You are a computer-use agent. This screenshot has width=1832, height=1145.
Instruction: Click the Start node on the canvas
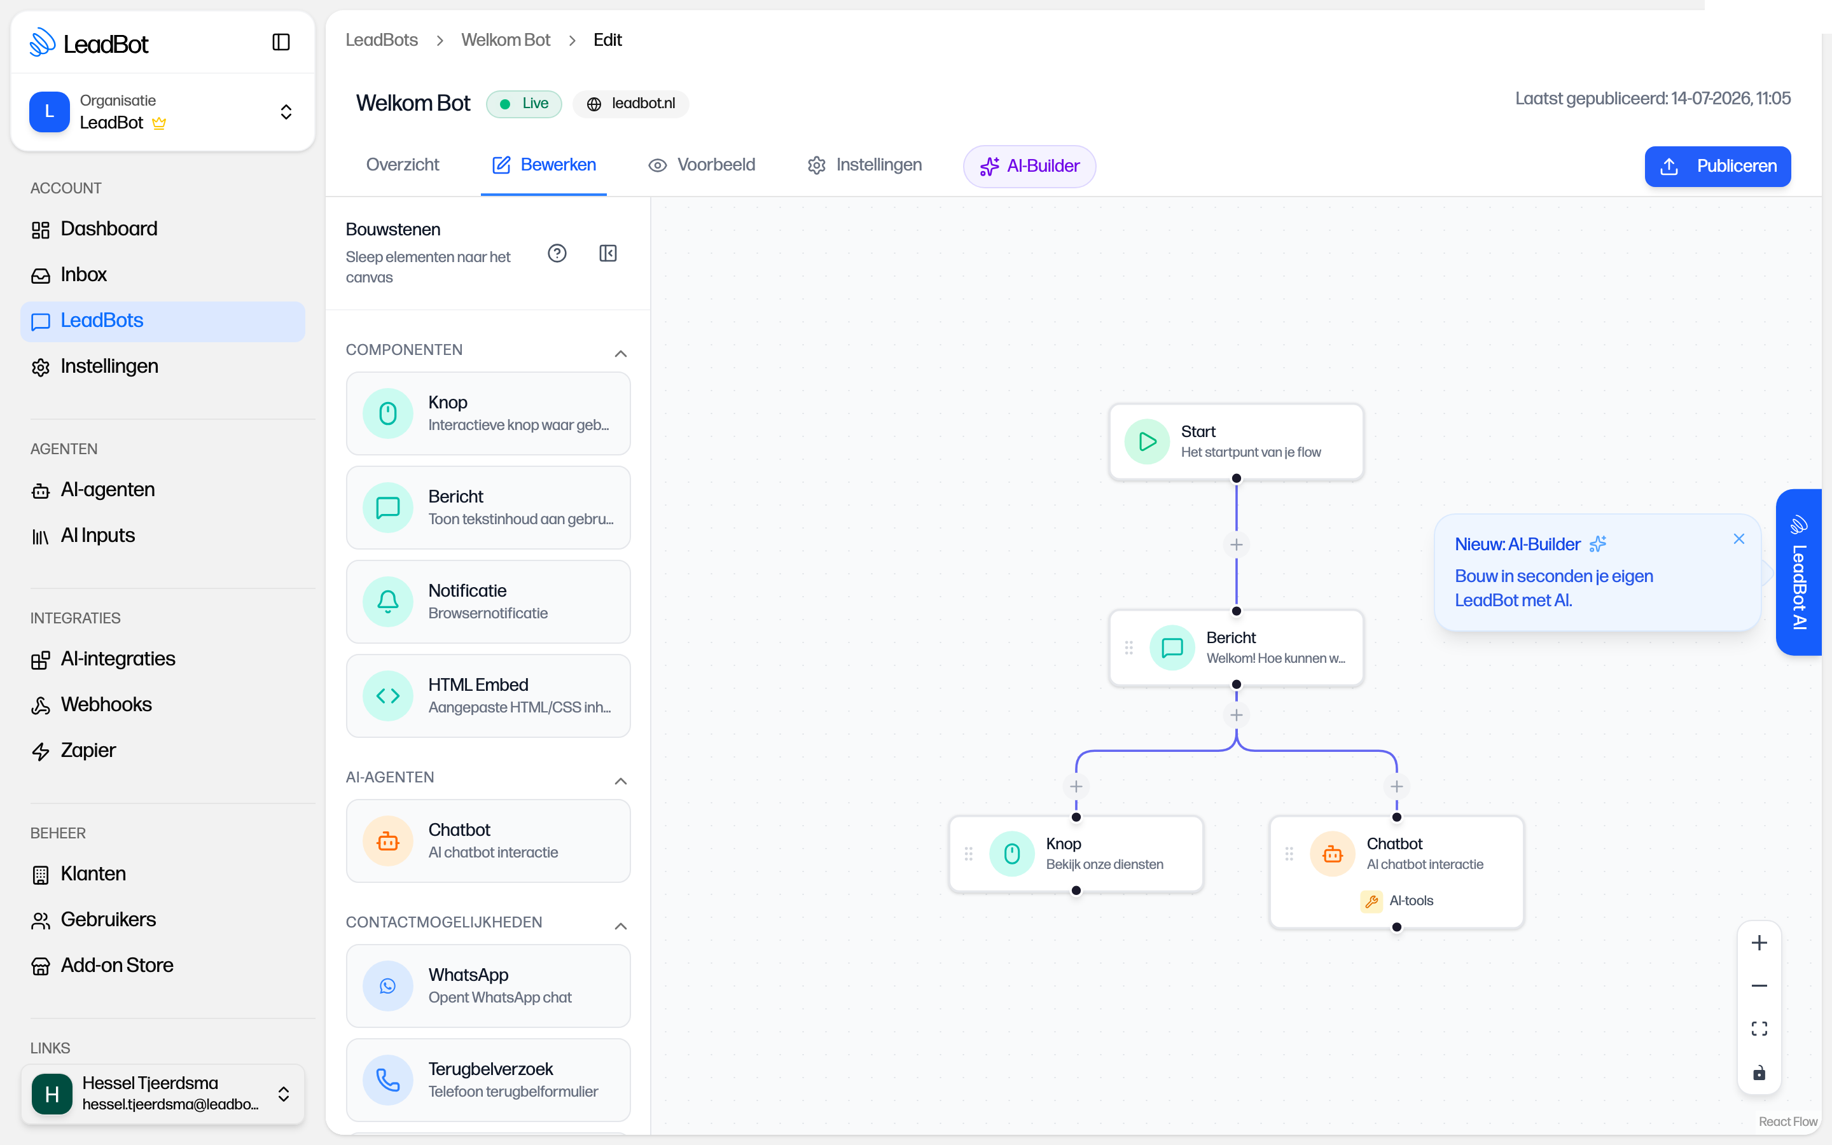[x=1236, y=441]
